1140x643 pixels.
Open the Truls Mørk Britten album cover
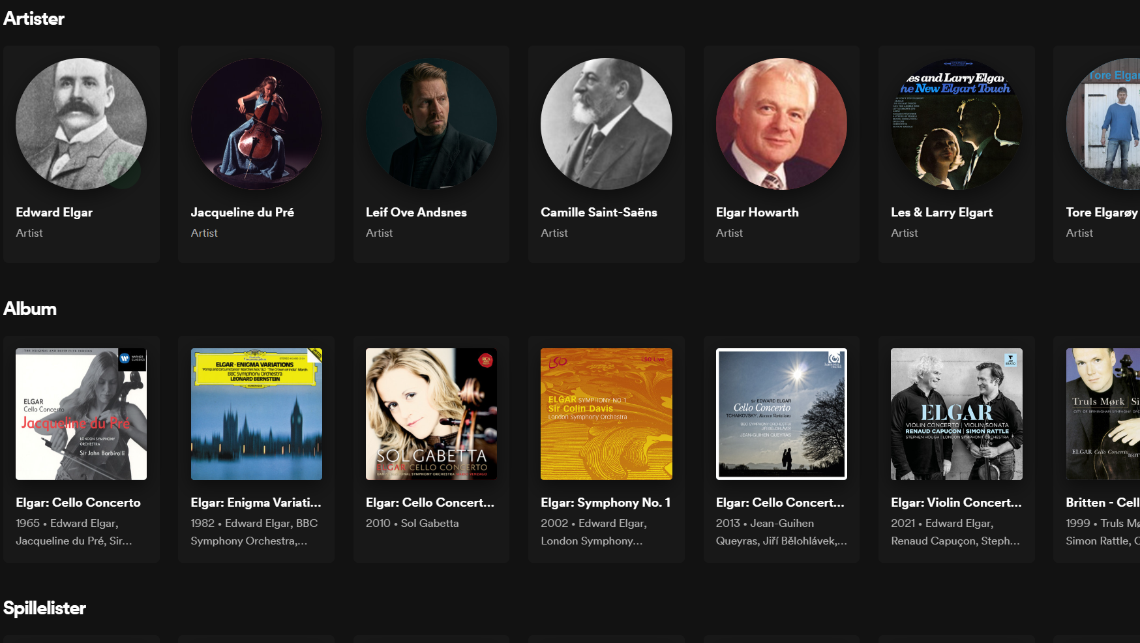point(1103,414)
